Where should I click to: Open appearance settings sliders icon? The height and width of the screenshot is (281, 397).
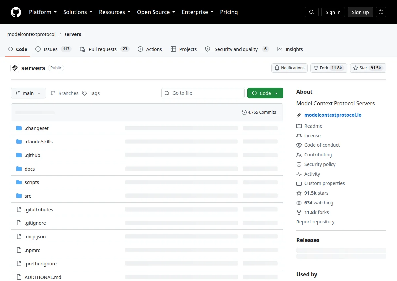(x=381, y=12)
